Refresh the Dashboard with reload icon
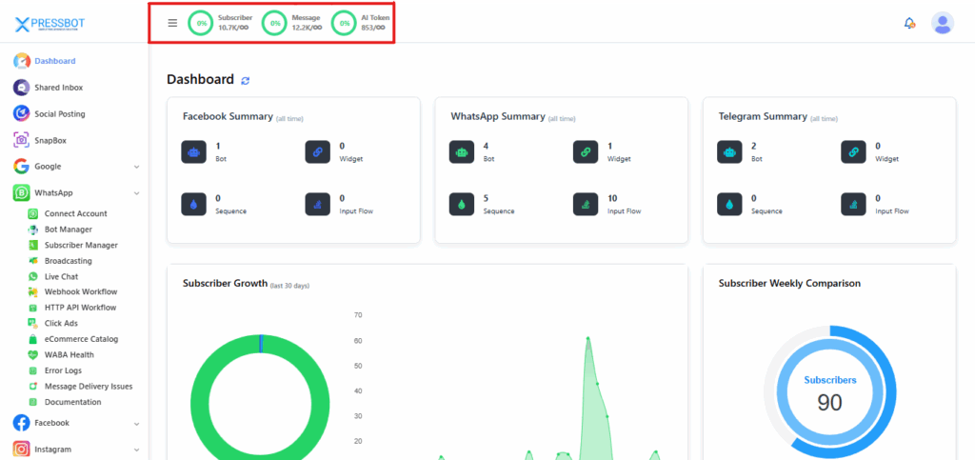This screenshot has height=460, width=975. point(246,81)
